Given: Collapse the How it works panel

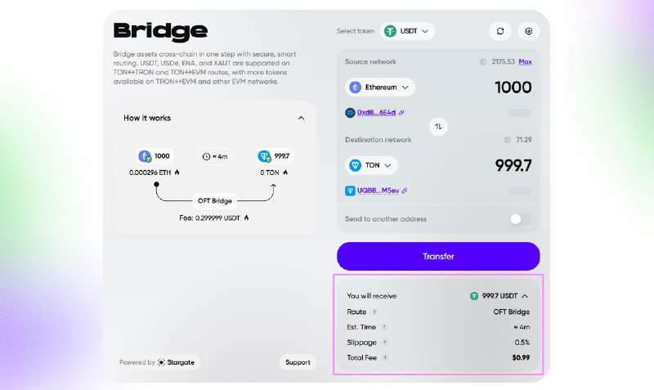Looking at the screenshot, I should 301,118.
